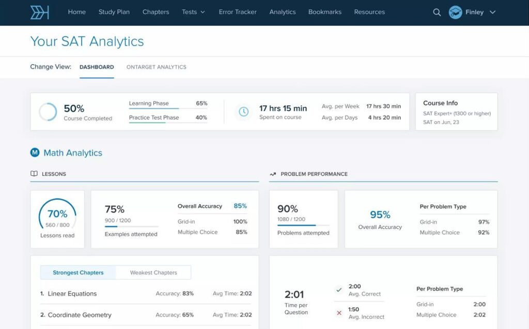Click the Math Analytics M badge

[35, 153]
